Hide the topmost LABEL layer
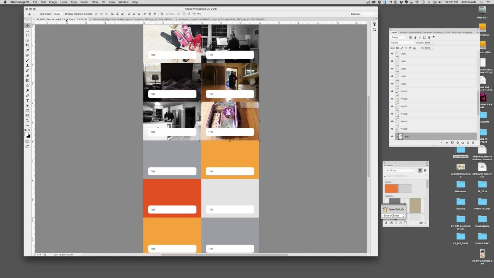 click(x=392, y=54)
